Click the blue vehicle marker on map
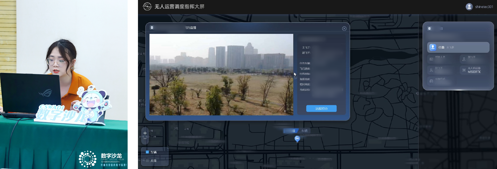The width and height of the screenshot is (497, 169). [297, 139]
